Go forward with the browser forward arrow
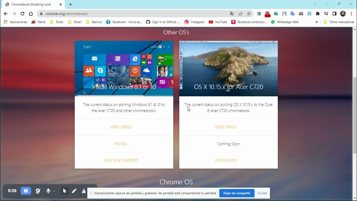The width and height of the screenshot is (357, 201). pos(14,13)
